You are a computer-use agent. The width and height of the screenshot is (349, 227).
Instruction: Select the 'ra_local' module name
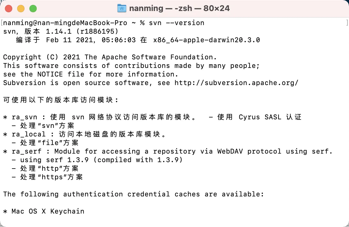pyautogui.click(x=29, y=134)
